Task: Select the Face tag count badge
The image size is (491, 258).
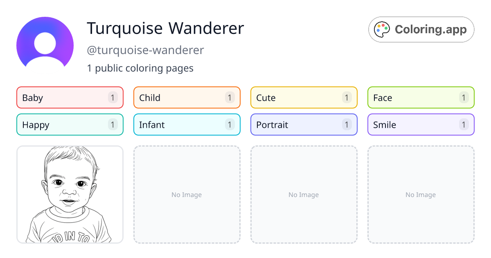Action: [x=464, y=97]
